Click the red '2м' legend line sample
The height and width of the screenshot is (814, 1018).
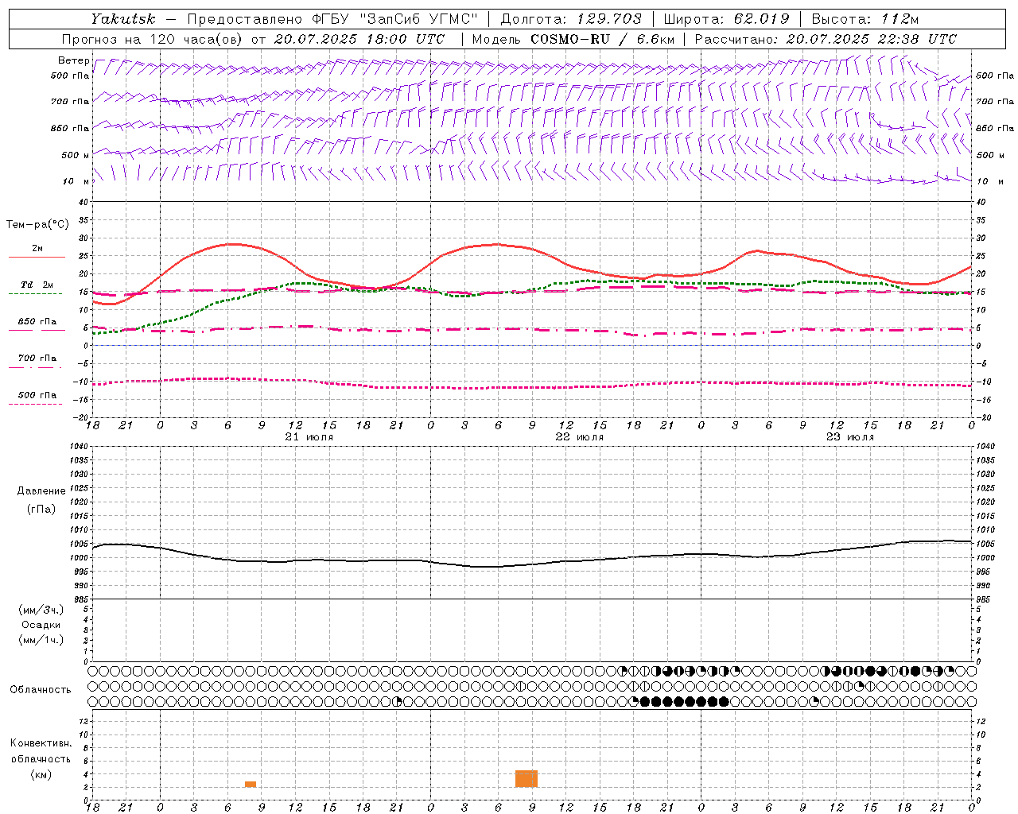pos(37,258)
